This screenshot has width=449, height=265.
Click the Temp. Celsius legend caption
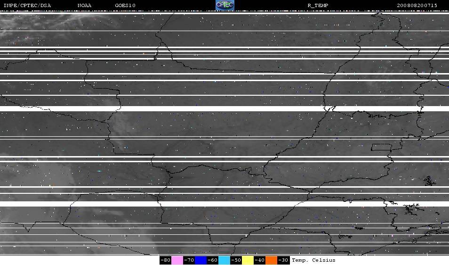point(313,260)
